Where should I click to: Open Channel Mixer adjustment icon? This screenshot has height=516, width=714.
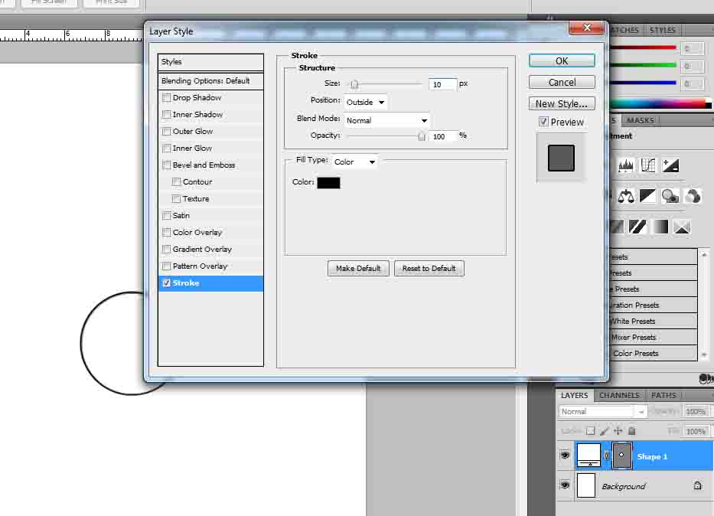click(693, 196)
